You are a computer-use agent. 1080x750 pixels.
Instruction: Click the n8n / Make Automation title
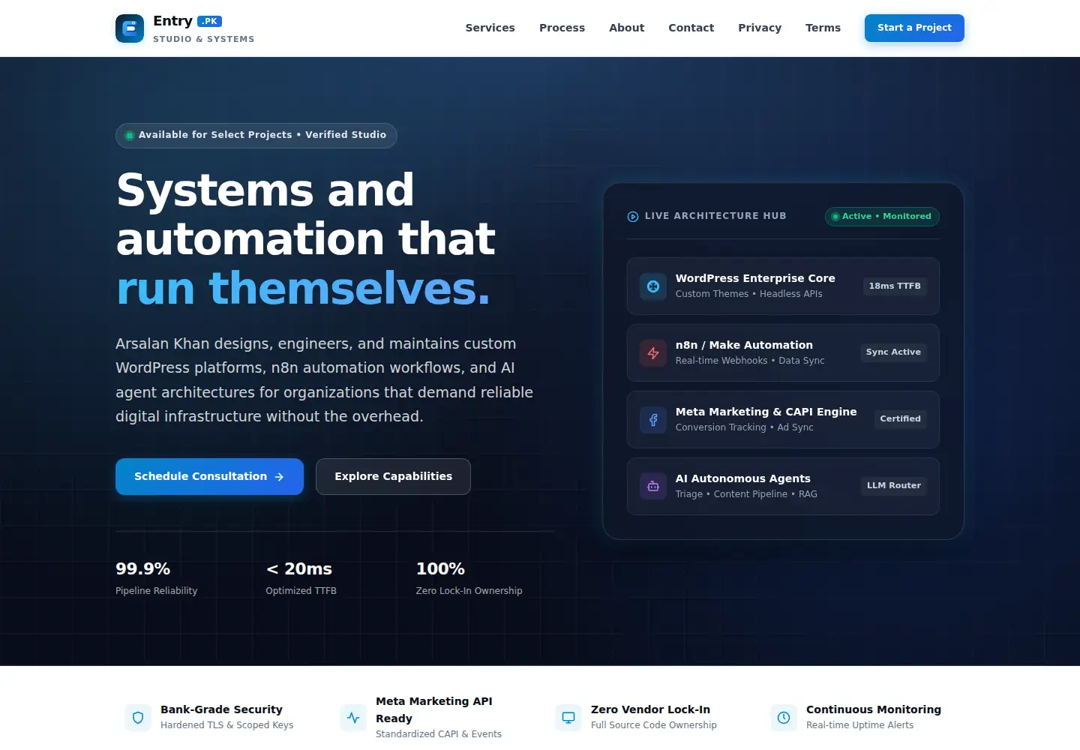(744, 345)
